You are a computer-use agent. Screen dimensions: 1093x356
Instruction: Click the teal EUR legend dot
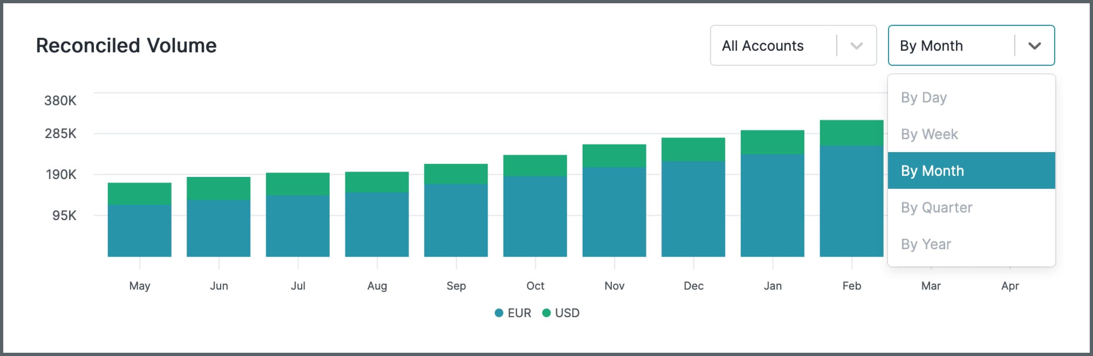coord(500,313)
